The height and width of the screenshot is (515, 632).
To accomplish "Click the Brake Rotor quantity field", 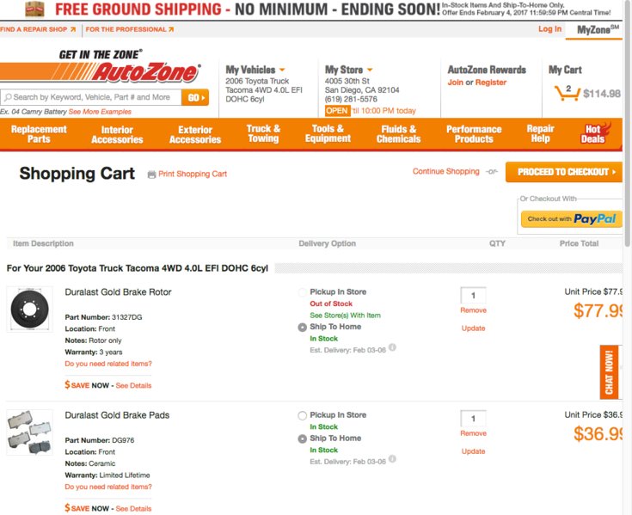I will coord(473,296).
